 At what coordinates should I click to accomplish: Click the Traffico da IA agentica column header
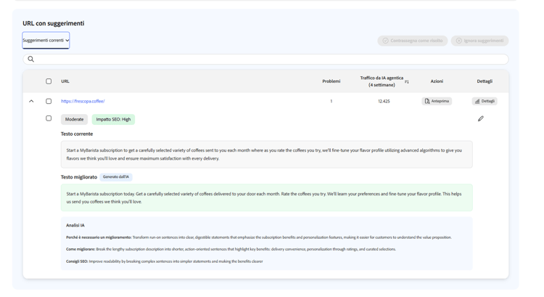click(382, 81)
